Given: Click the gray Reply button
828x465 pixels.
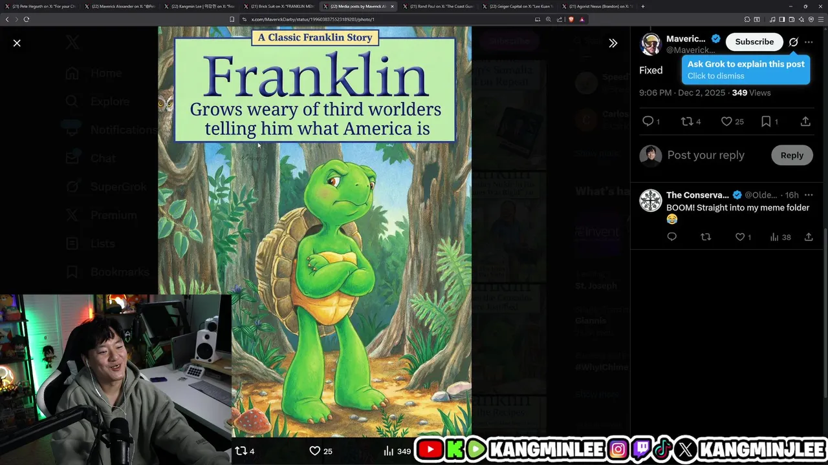Looking at the screenshot, I should (x=792, y=155).
